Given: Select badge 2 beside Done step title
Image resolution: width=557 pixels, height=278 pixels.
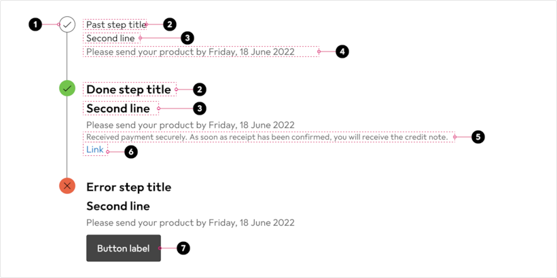Looking at the screenshot, I should point(200,90).
